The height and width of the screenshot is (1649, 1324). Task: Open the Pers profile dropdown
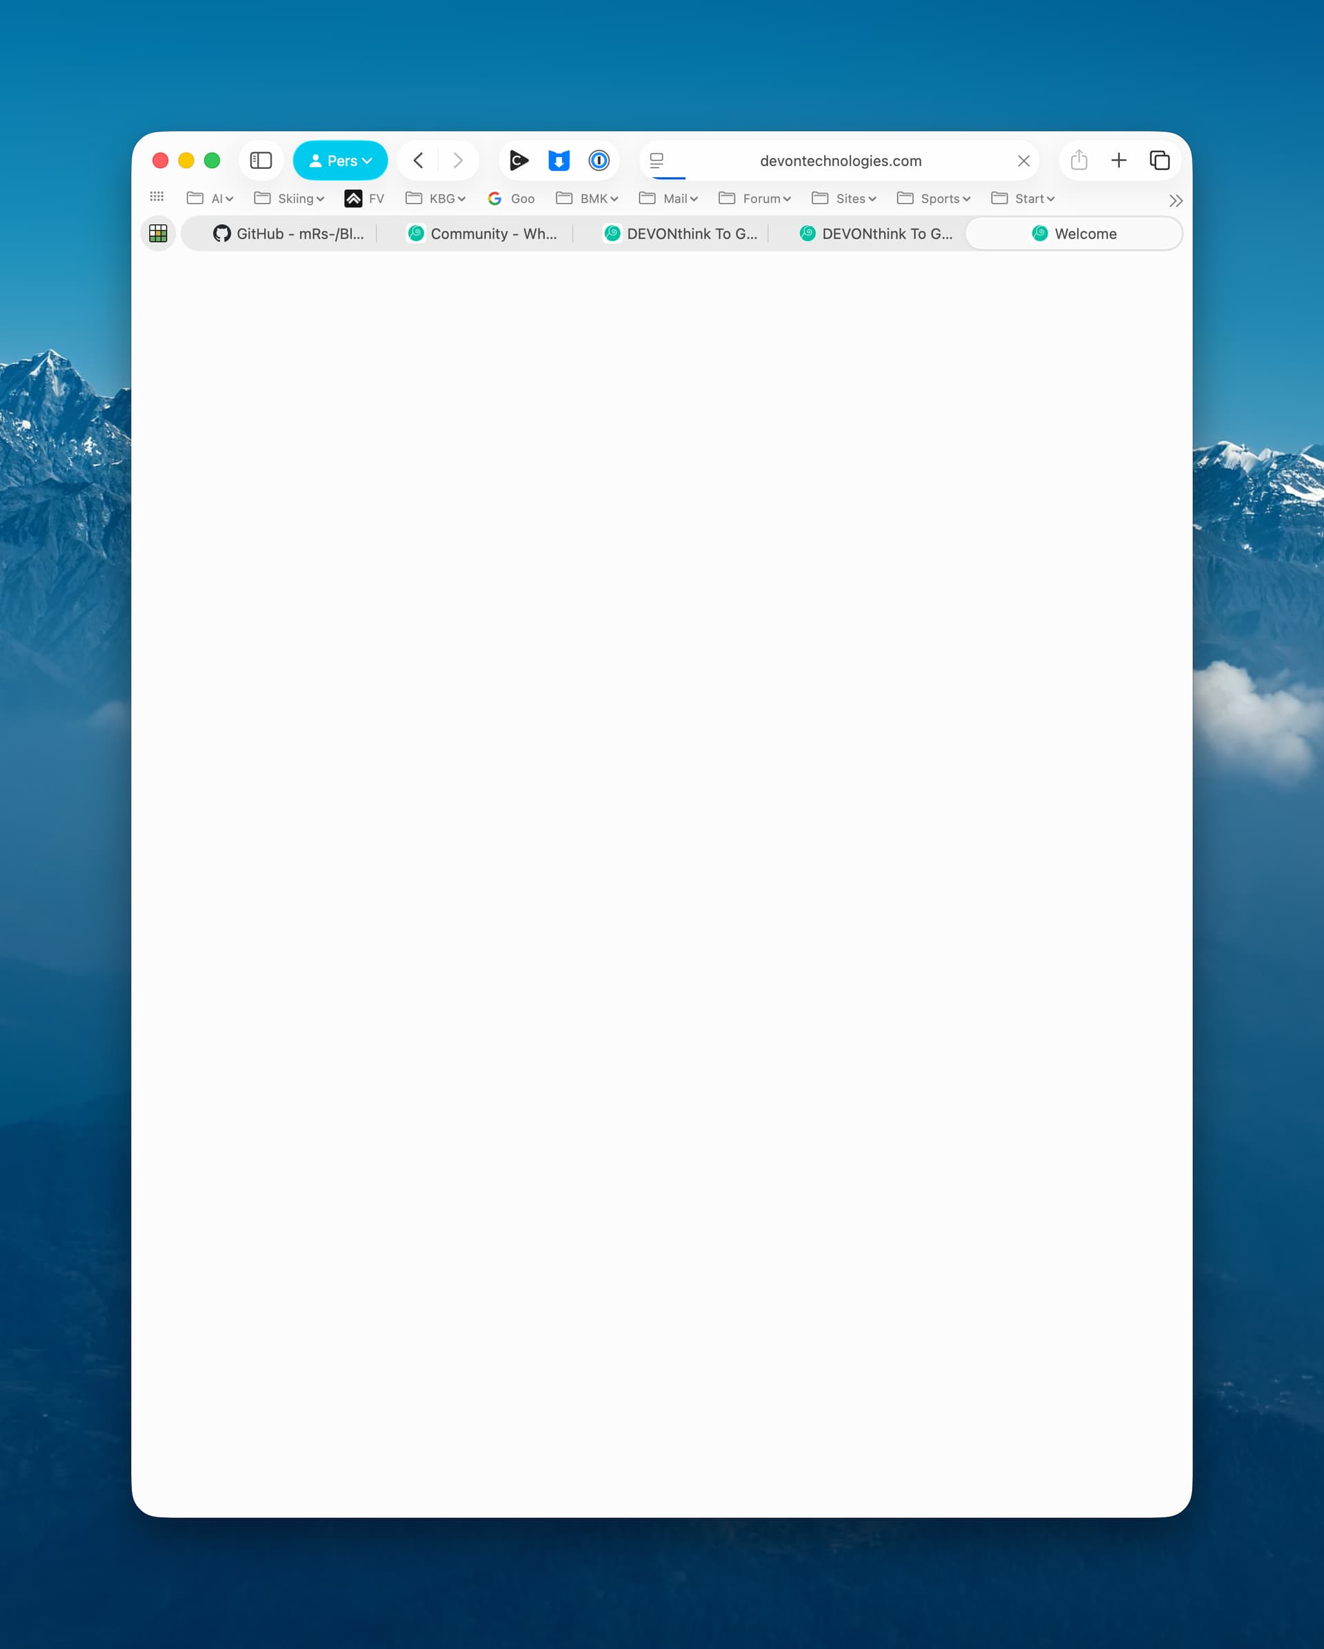(x=341, y=161)
